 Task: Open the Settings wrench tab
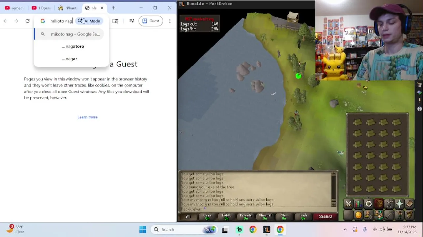(x=389, y=215)
